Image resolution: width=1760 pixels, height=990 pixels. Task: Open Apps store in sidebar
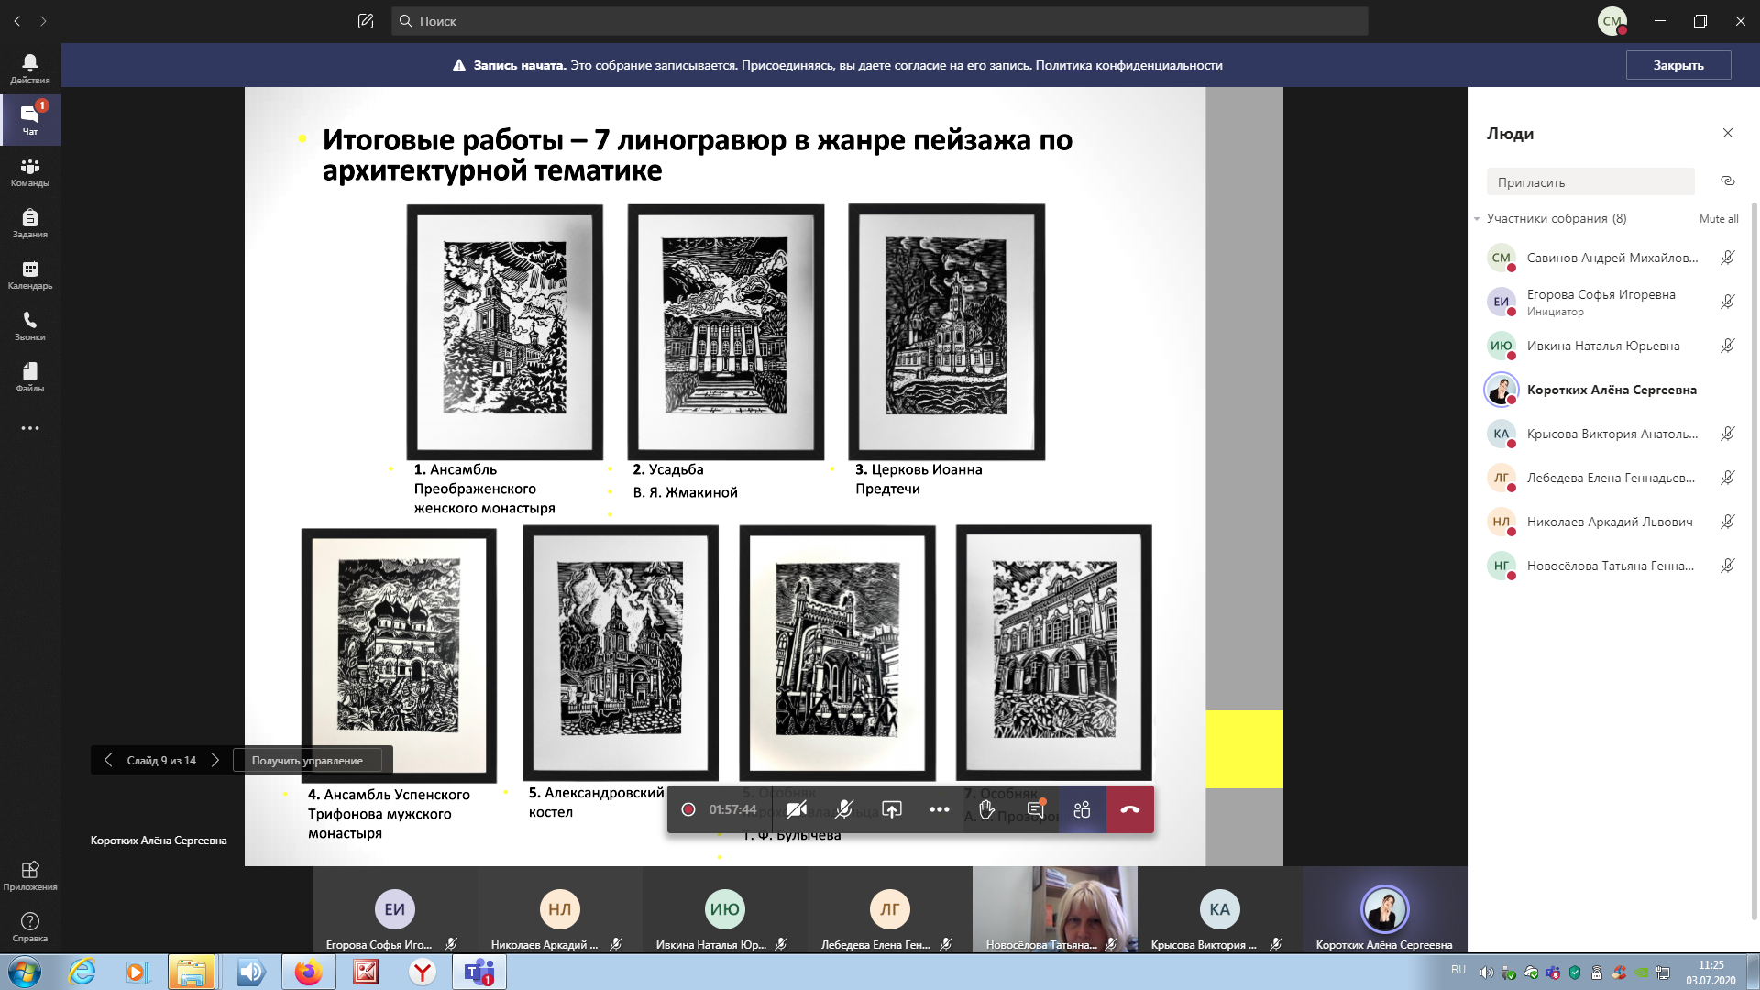click(30, 875)
